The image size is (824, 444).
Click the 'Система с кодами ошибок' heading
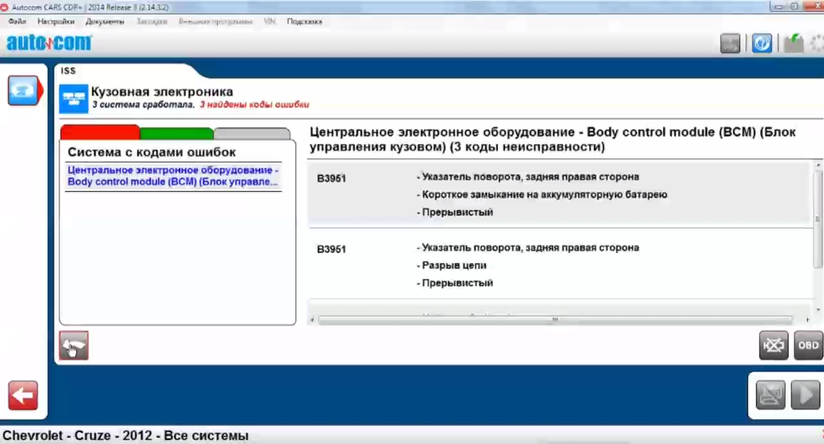pos(152,152)
